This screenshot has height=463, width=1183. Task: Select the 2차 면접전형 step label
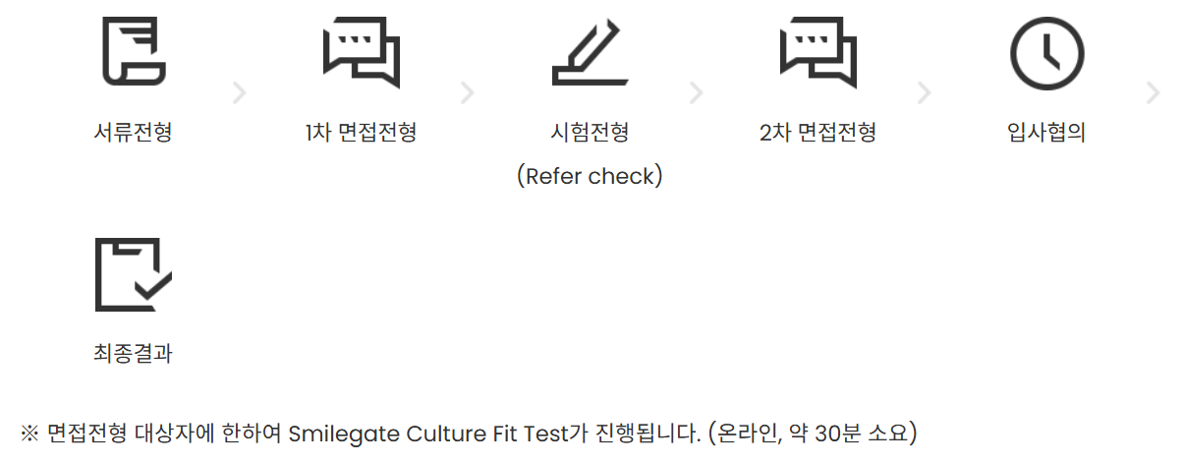pyautogui.click(x=818, y=133)
